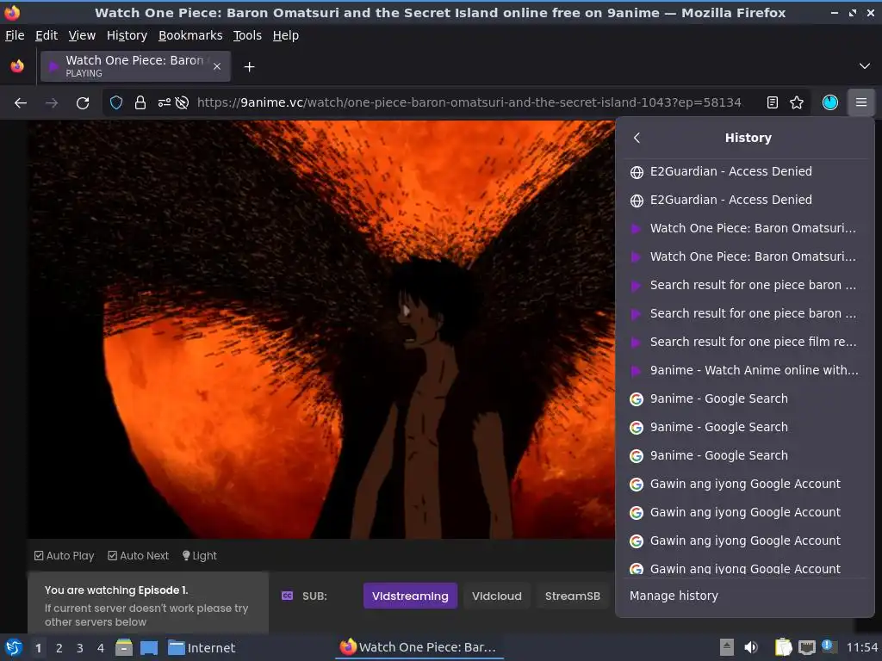Open removable media eject tray icon
This screenshot has width=882, height=661.
tap(727, 647)
